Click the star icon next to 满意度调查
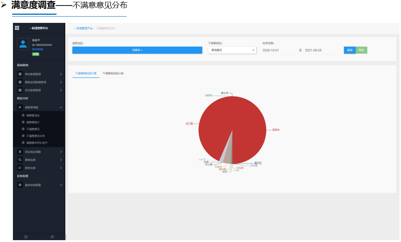401x242 pixels. tap(20, 107)
